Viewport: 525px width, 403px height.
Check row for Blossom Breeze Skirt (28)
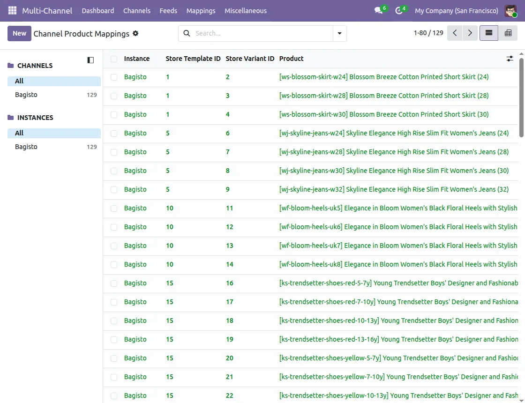(114, 96)
